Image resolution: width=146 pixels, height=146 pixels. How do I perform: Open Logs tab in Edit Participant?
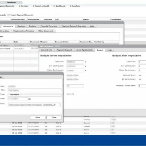pyautogui.click(x=109, y=50)
